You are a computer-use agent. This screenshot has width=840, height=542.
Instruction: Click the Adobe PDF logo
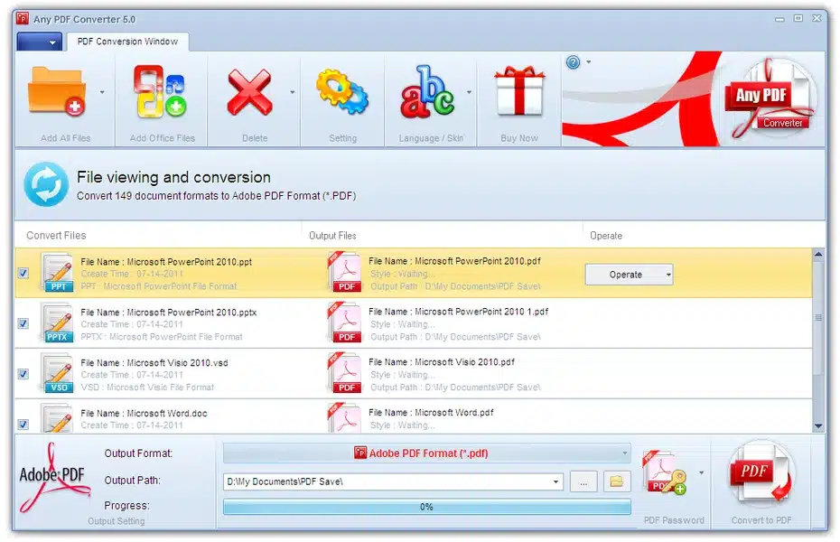point(53,477)
